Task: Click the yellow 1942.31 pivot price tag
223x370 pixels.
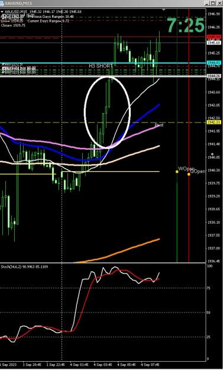Action: tap(214, 122)
